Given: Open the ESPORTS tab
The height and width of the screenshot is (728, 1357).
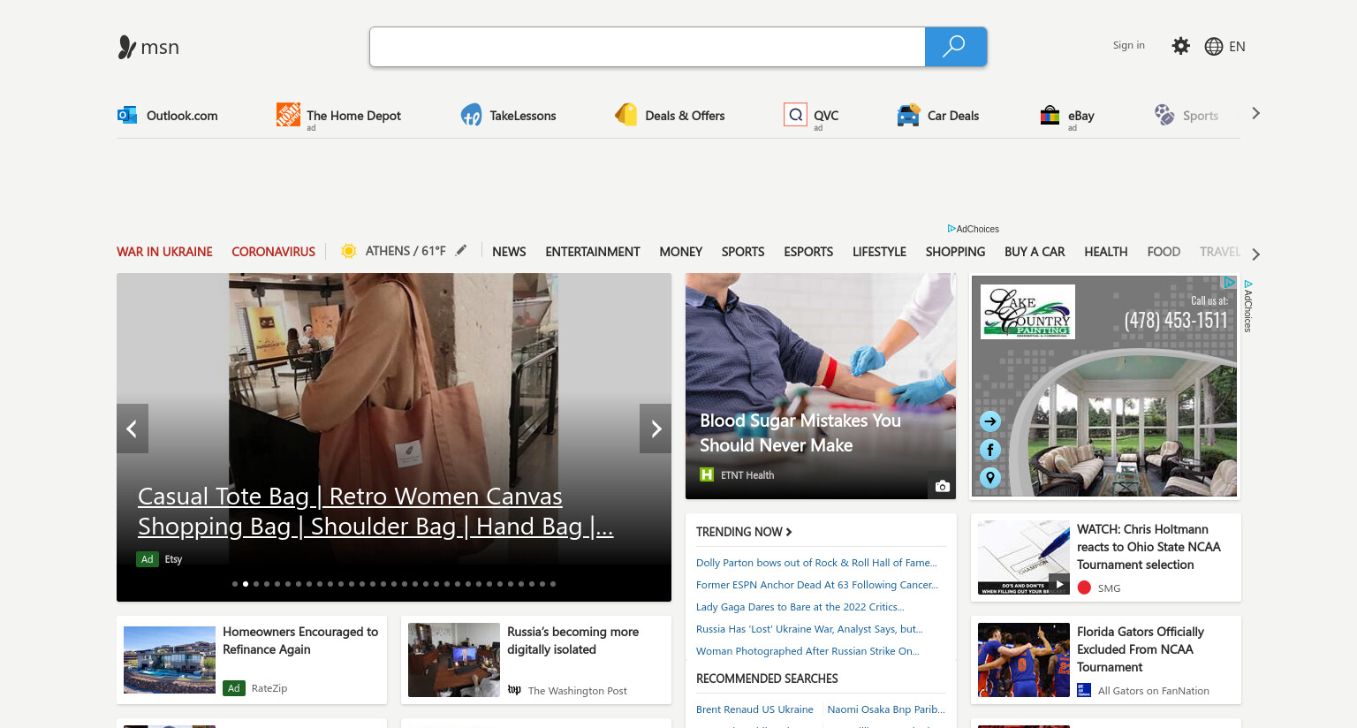Looking at the screenshot, I should (808, 252).
